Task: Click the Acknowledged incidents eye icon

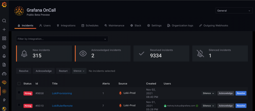Action: click(83, 54)
